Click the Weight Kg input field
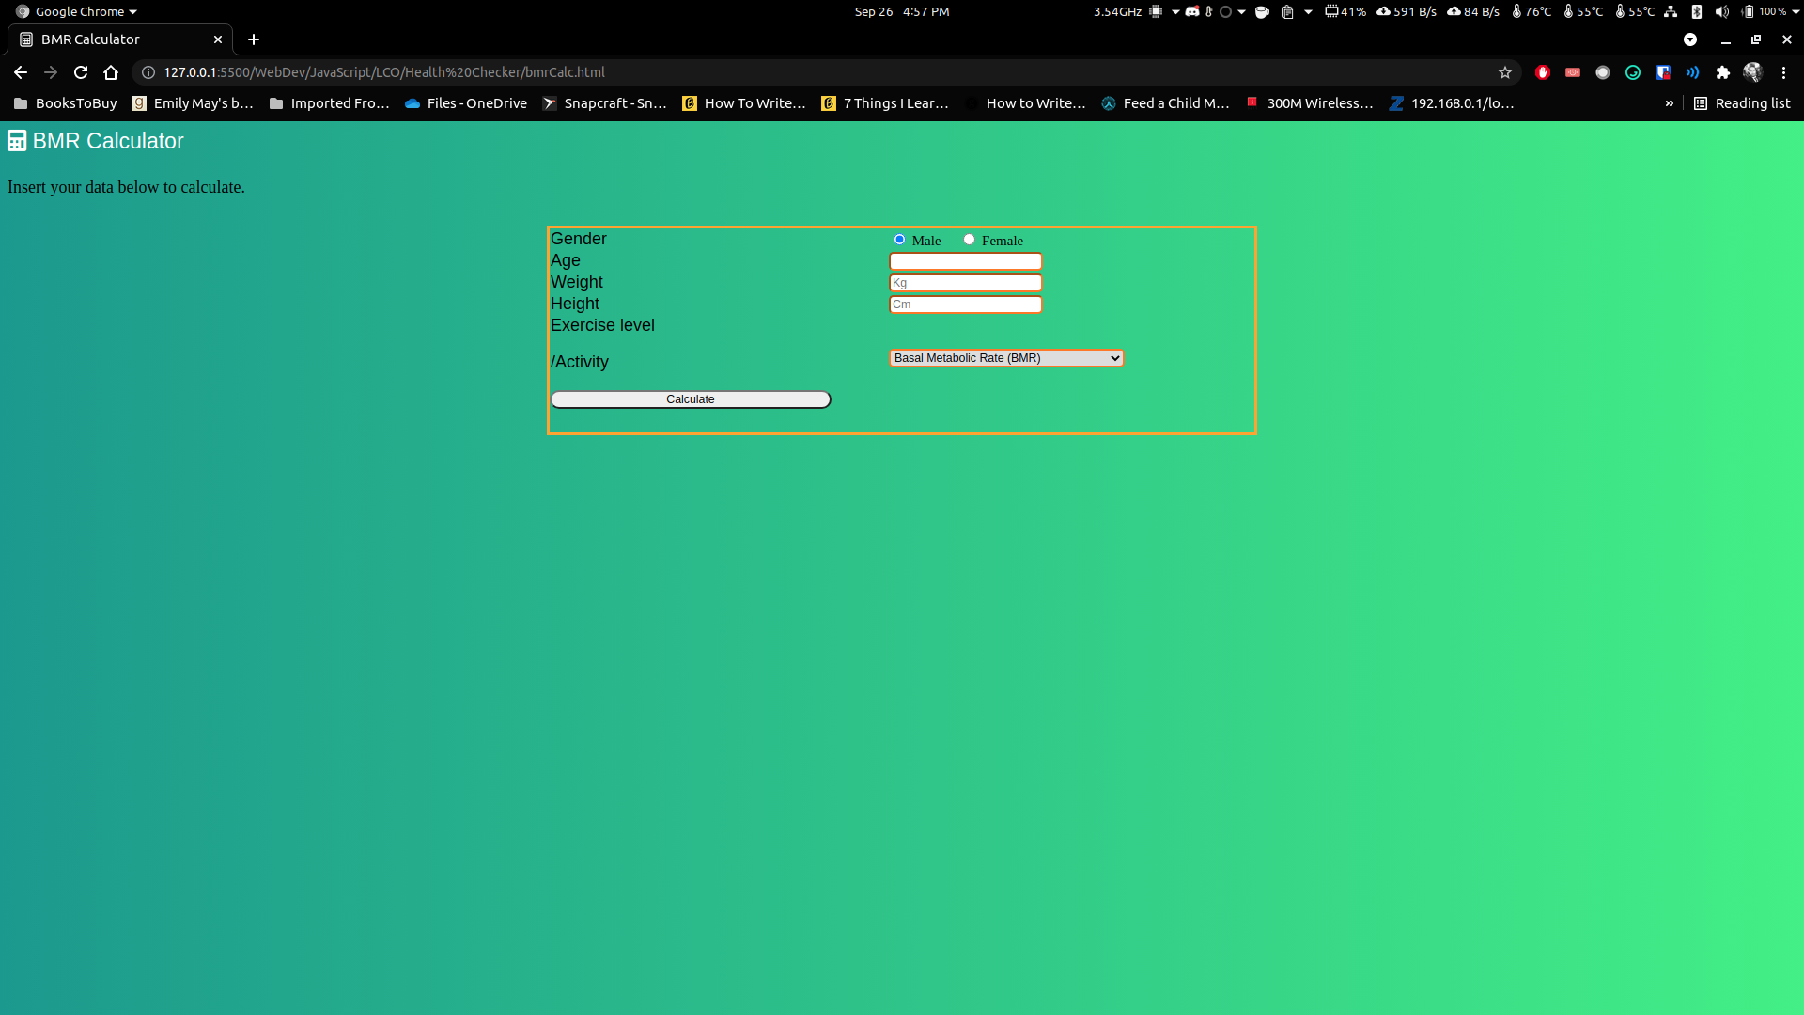This screenshot has height=1015, width=1804. [965, 283]
